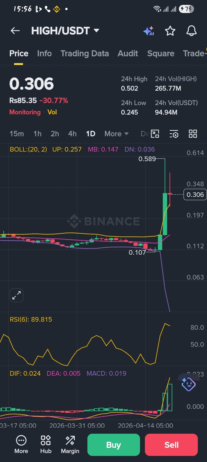Image resolution: width=207 pixels, height=462 pixels.
Task: Select the 2h timeframe
Action: click(x=55, y=134)
